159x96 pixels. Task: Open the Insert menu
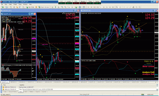pos(10,4)
